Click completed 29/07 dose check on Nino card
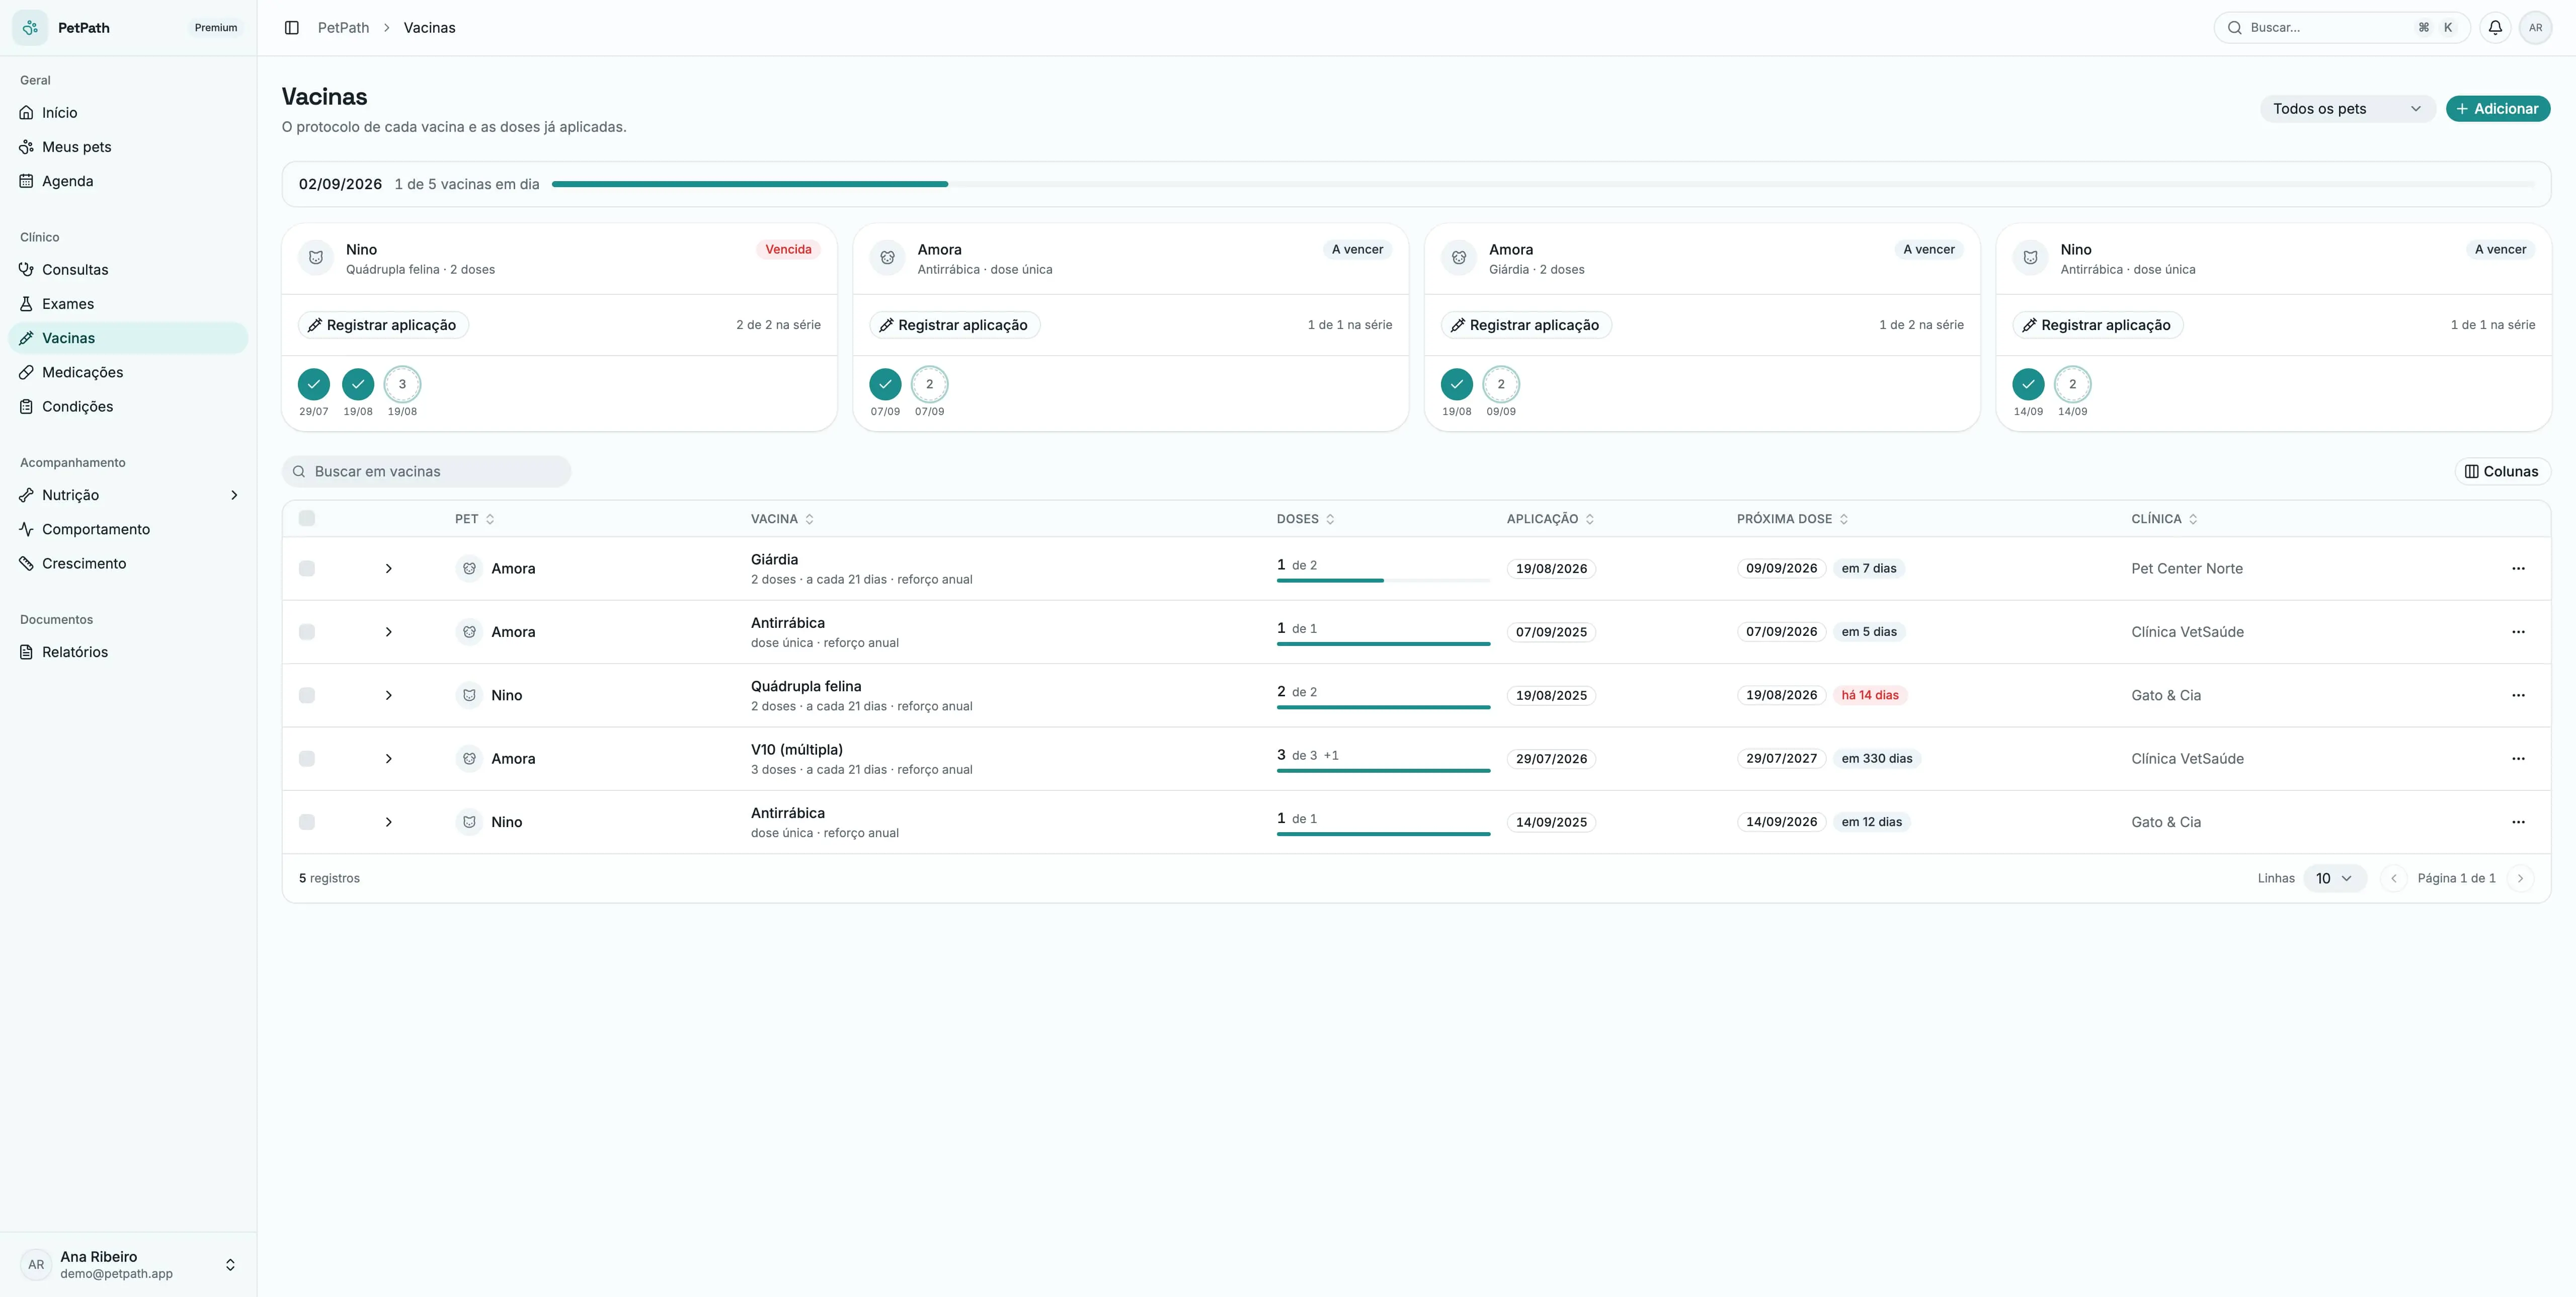Viewport: 2576px width, 1297px height. 314,384
